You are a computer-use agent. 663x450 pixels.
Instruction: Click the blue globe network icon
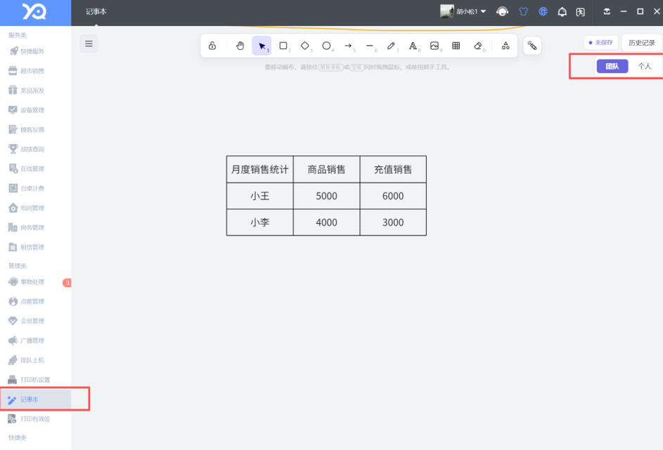coord(543,11)
